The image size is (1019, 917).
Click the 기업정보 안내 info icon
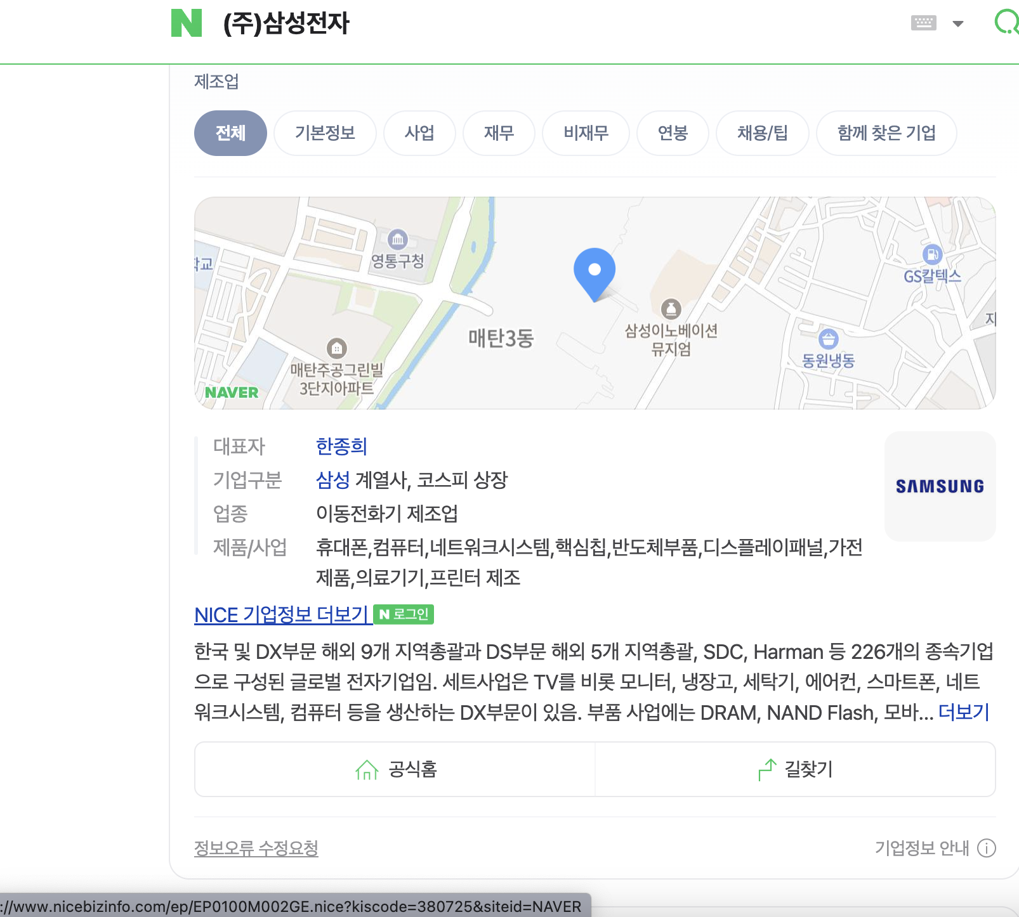987,848
